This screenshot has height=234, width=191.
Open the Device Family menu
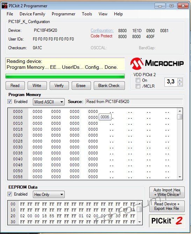[x=33, y=14]
